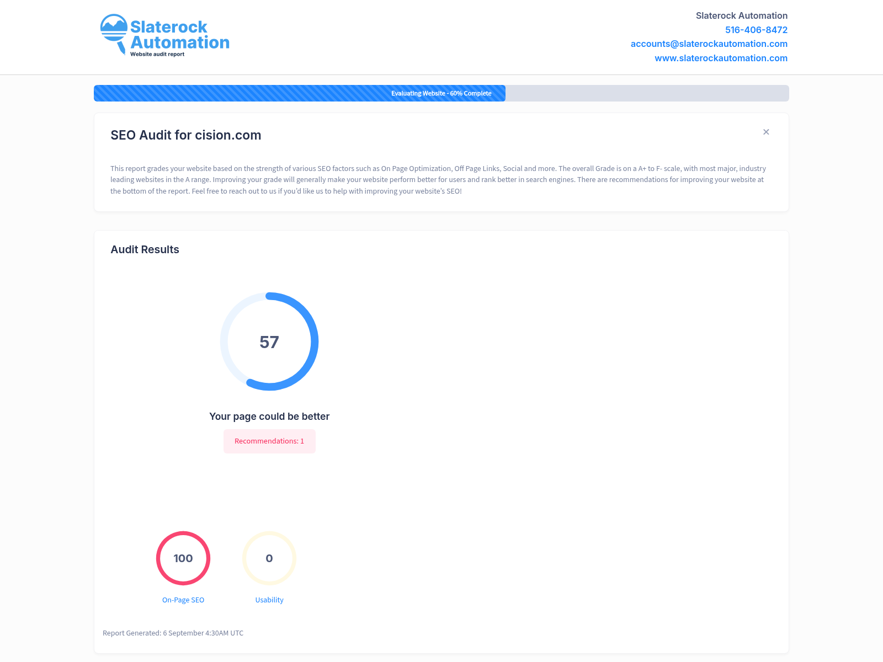Screen dimensions: 883x662
Task: Visit www.slaterockautomation.com website link
Action: point(721,58)
